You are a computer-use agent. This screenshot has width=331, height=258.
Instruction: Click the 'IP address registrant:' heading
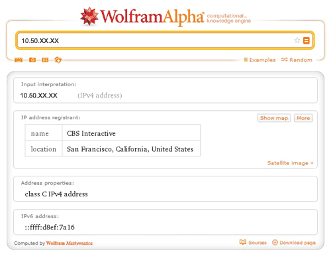coord(51,117)
